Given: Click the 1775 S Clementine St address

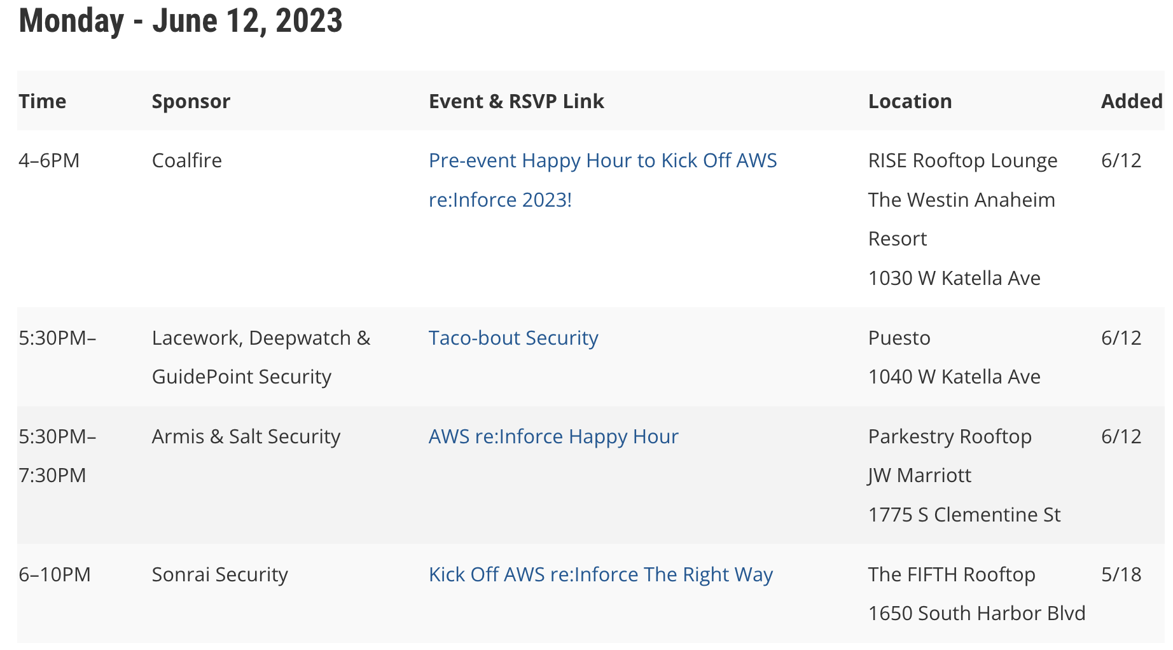Looking at the screenshot, I should (x=964, y=515).
